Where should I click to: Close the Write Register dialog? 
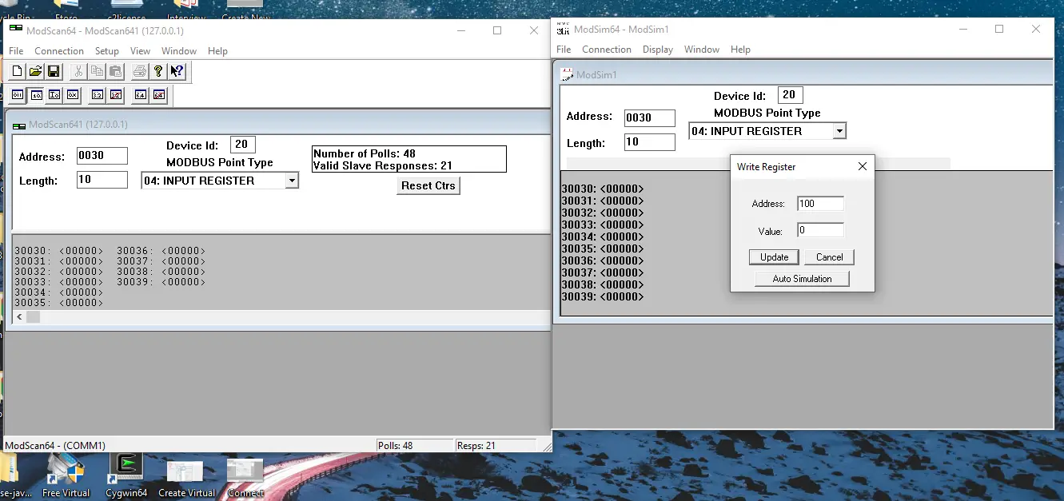[862, 167]
